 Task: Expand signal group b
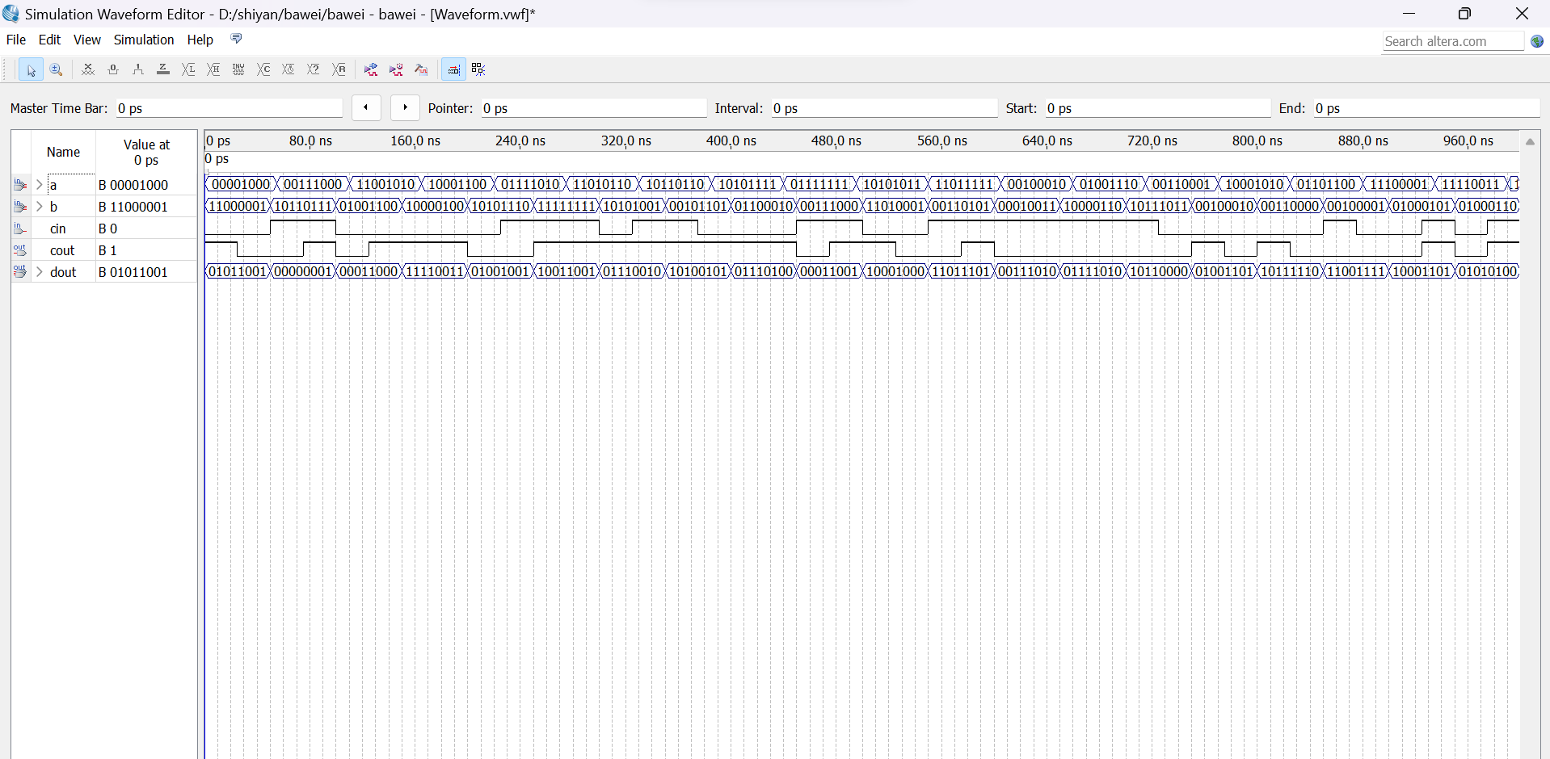point(39,207)
